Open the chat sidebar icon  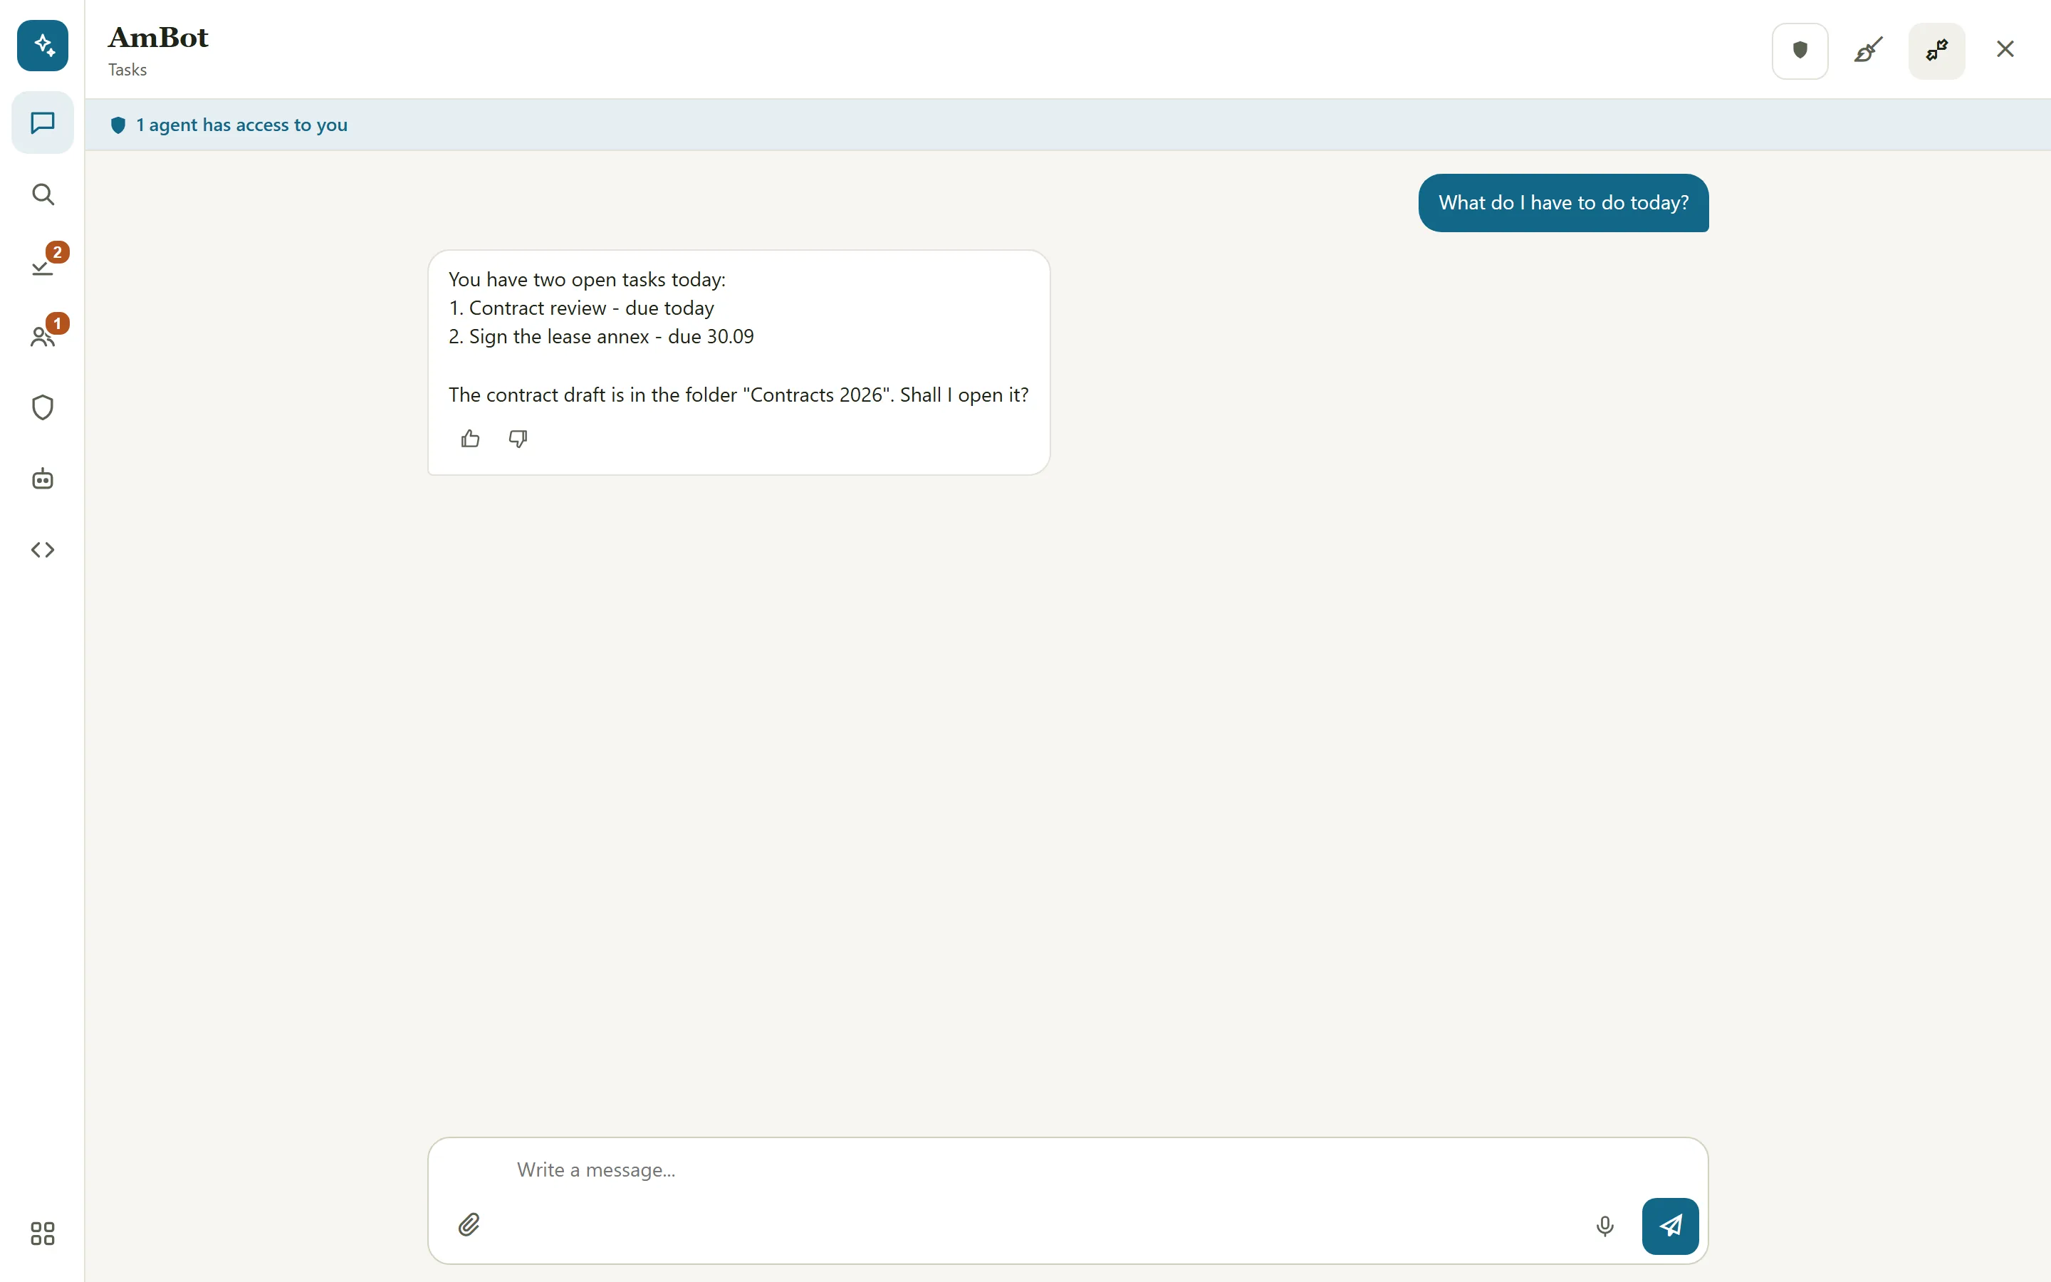43,123
